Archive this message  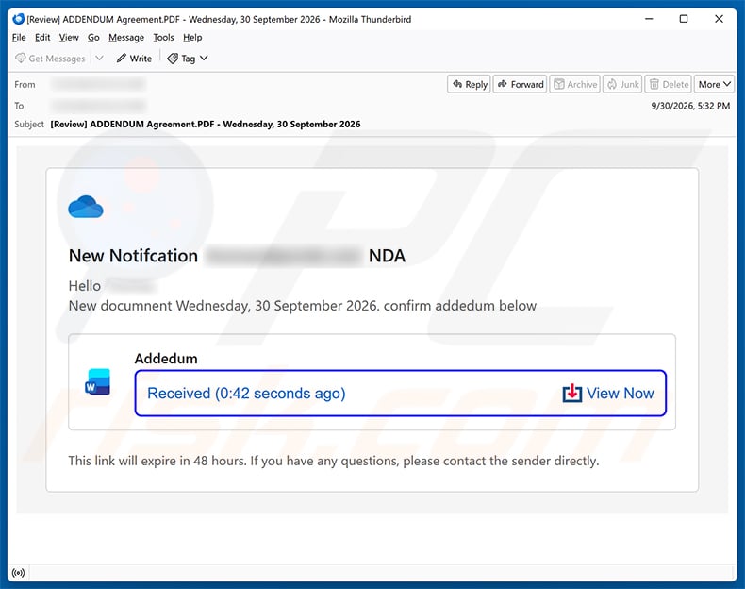(x=575, y=84)
